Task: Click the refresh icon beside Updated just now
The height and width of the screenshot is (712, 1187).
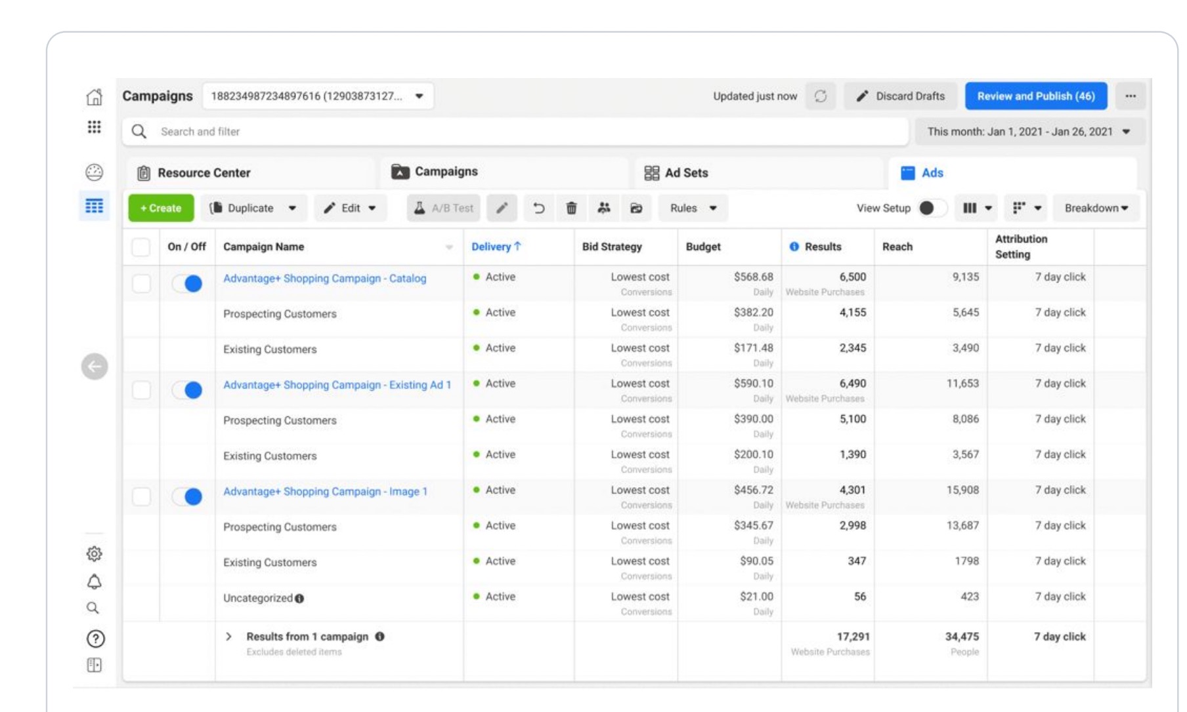Action: [x=821, y=96]
